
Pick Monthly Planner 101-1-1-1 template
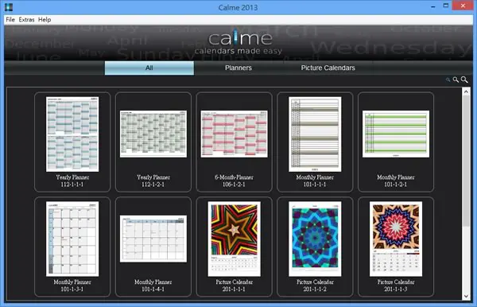[315, 142]
